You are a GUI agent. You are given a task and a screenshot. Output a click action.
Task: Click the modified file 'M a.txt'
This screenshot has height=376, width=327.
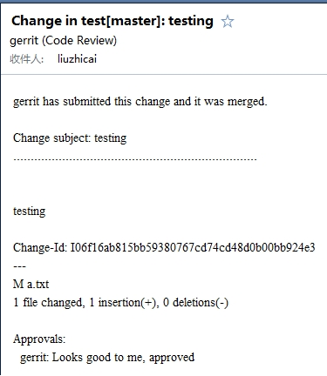coord(31,284)
